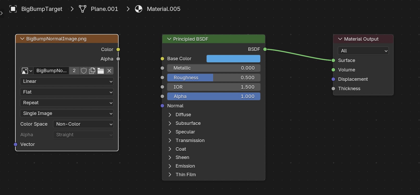
Task: Open the Repeat extension dropdown
Action: 67,103
